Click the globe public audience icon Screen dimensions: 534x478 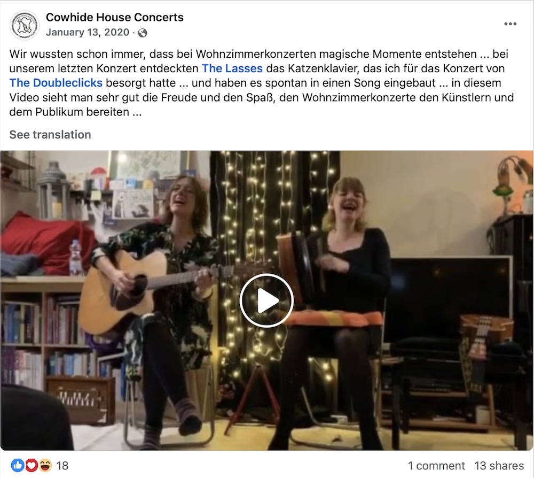[x=143, y=33]
